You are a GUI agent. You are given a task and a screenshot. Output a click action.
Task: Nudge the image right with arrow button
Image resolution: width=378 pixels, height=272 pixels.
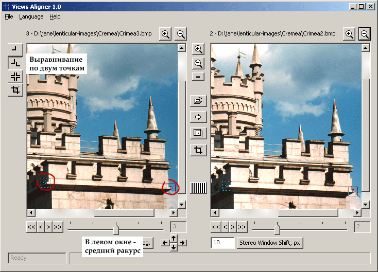182,243
